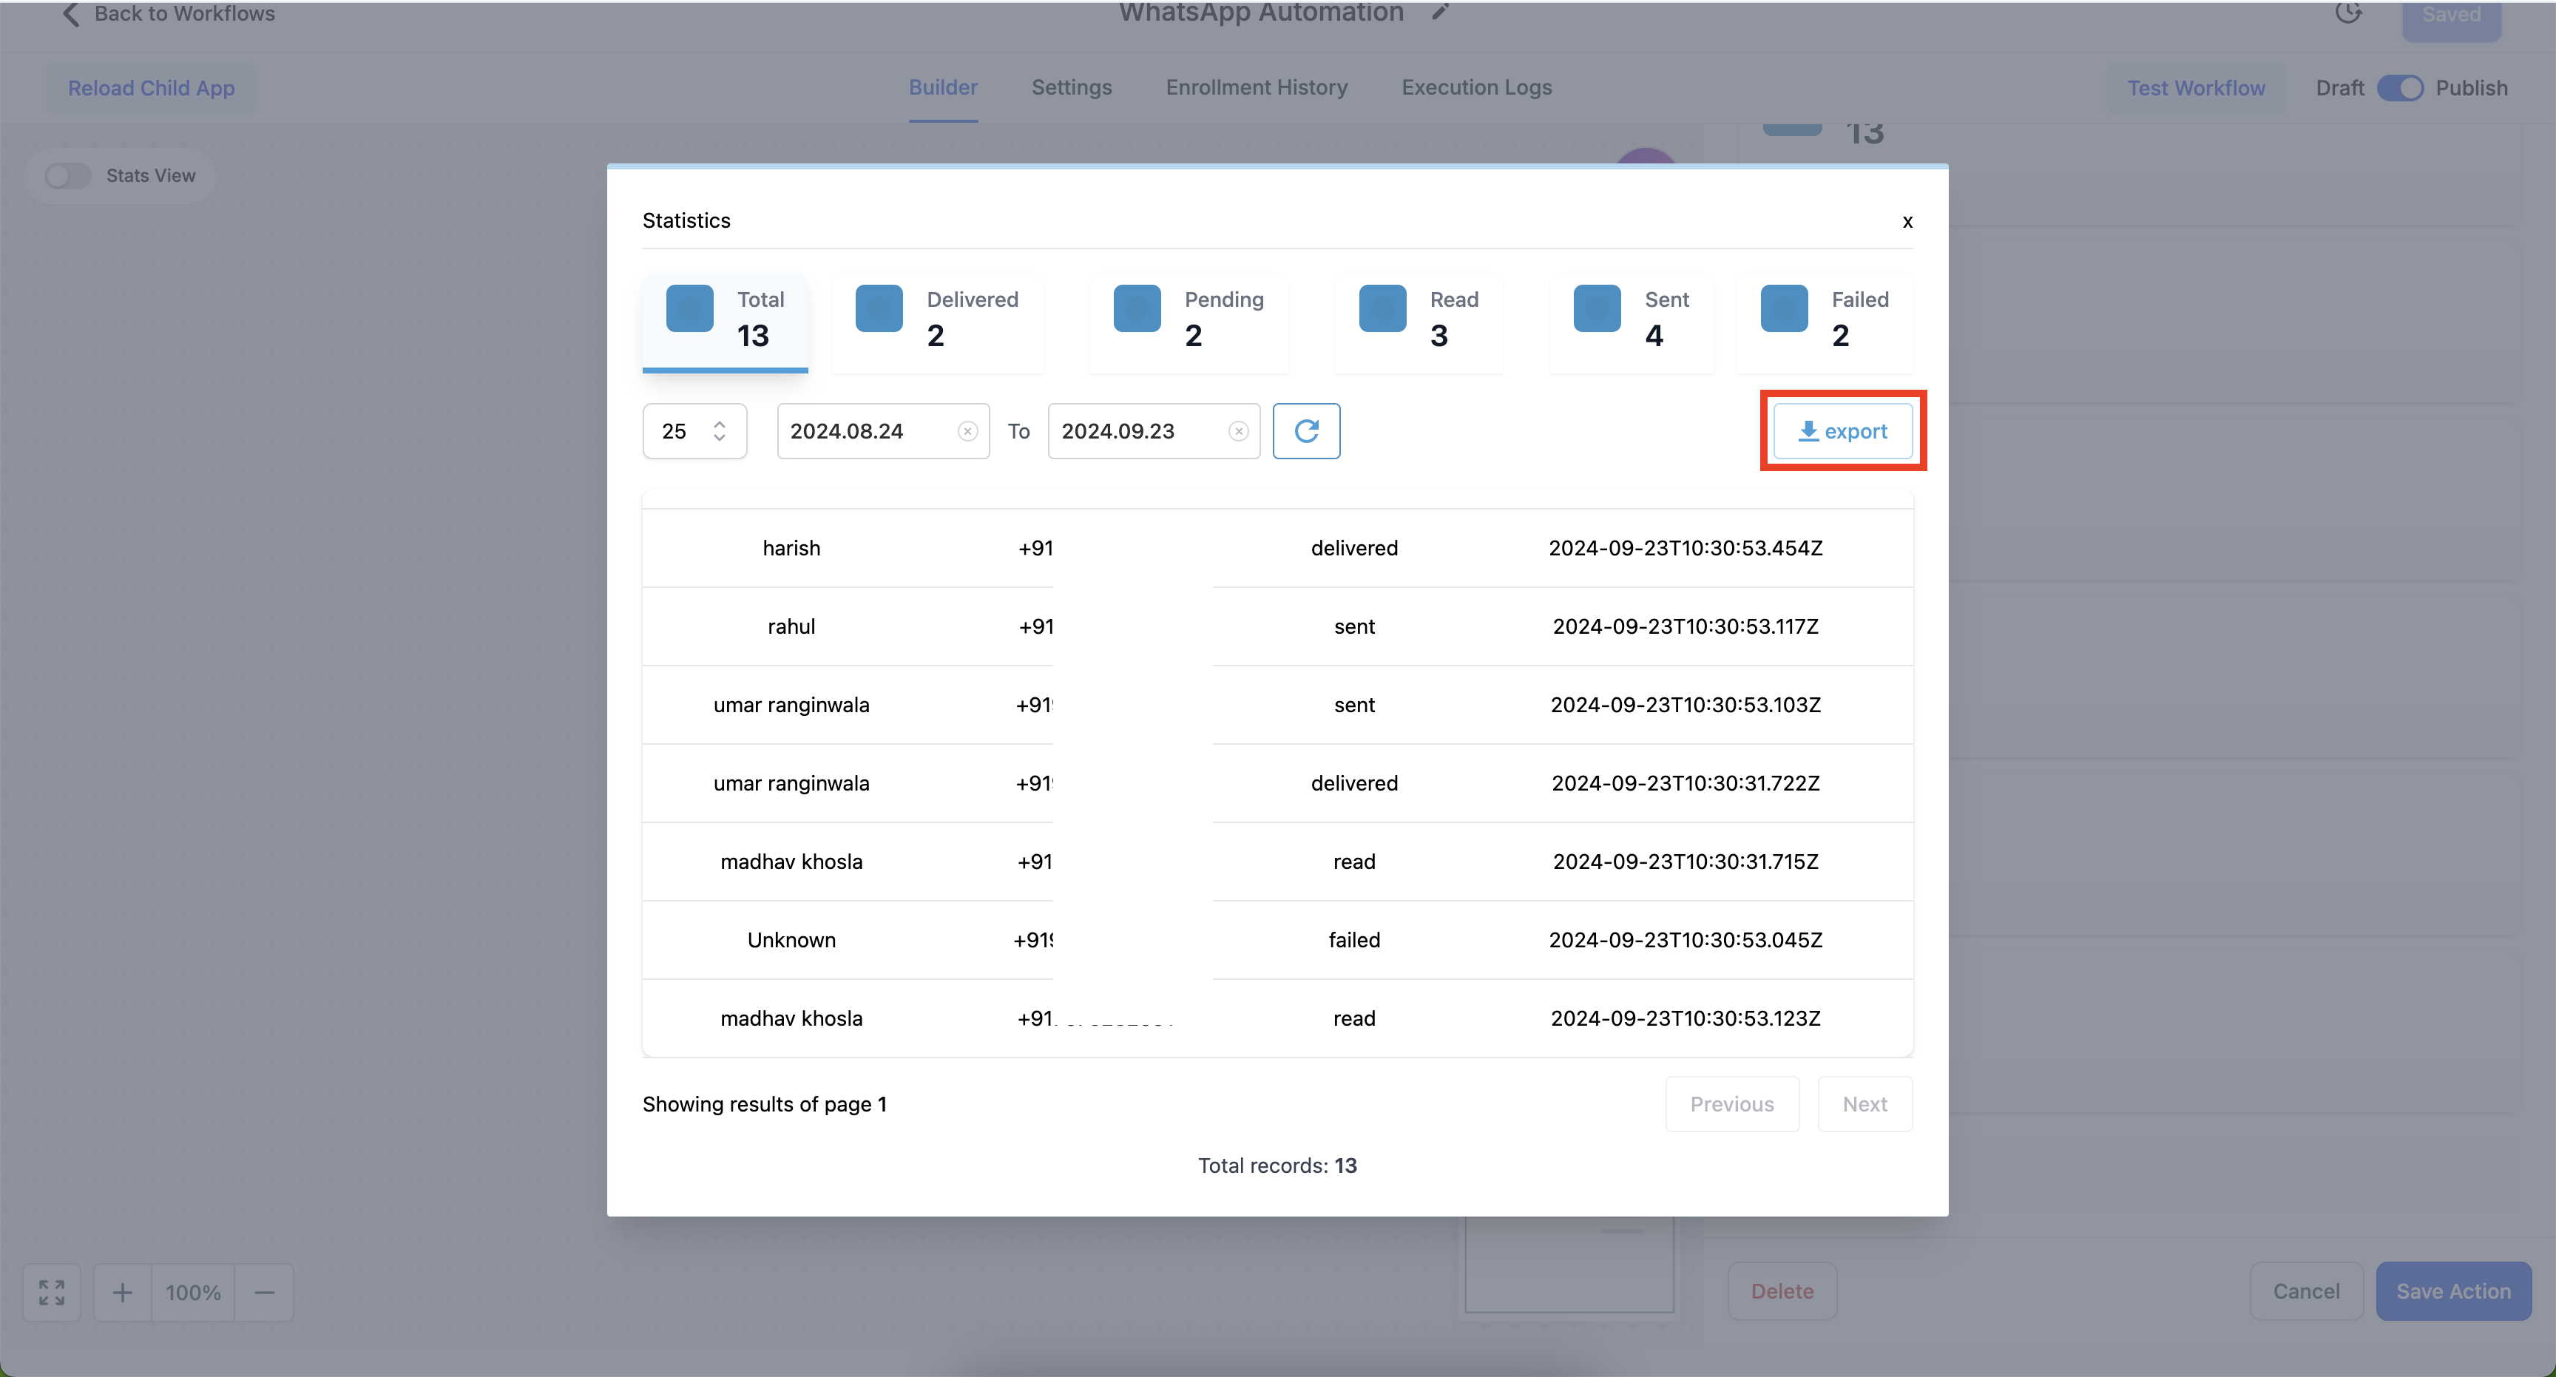Click the fit-to-screen expand icon

point(52,1292)
